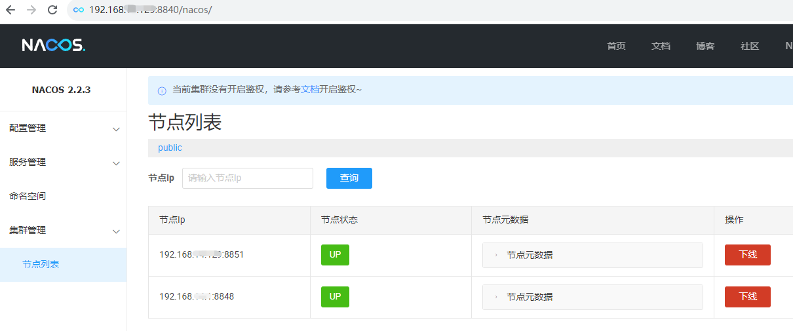Open the 首页 nav item

[x=616, y=46]
